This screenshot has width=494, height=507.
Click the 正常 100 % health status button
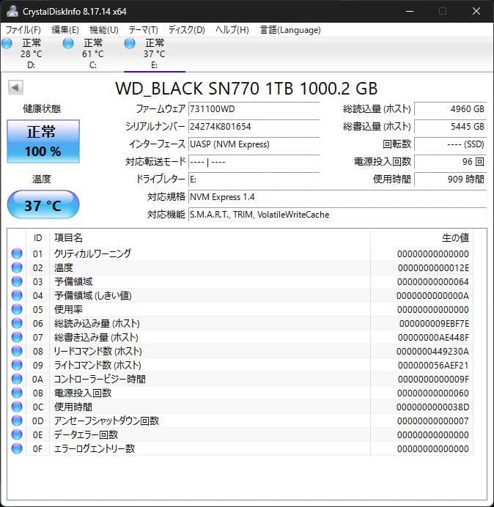click(43, 141)
